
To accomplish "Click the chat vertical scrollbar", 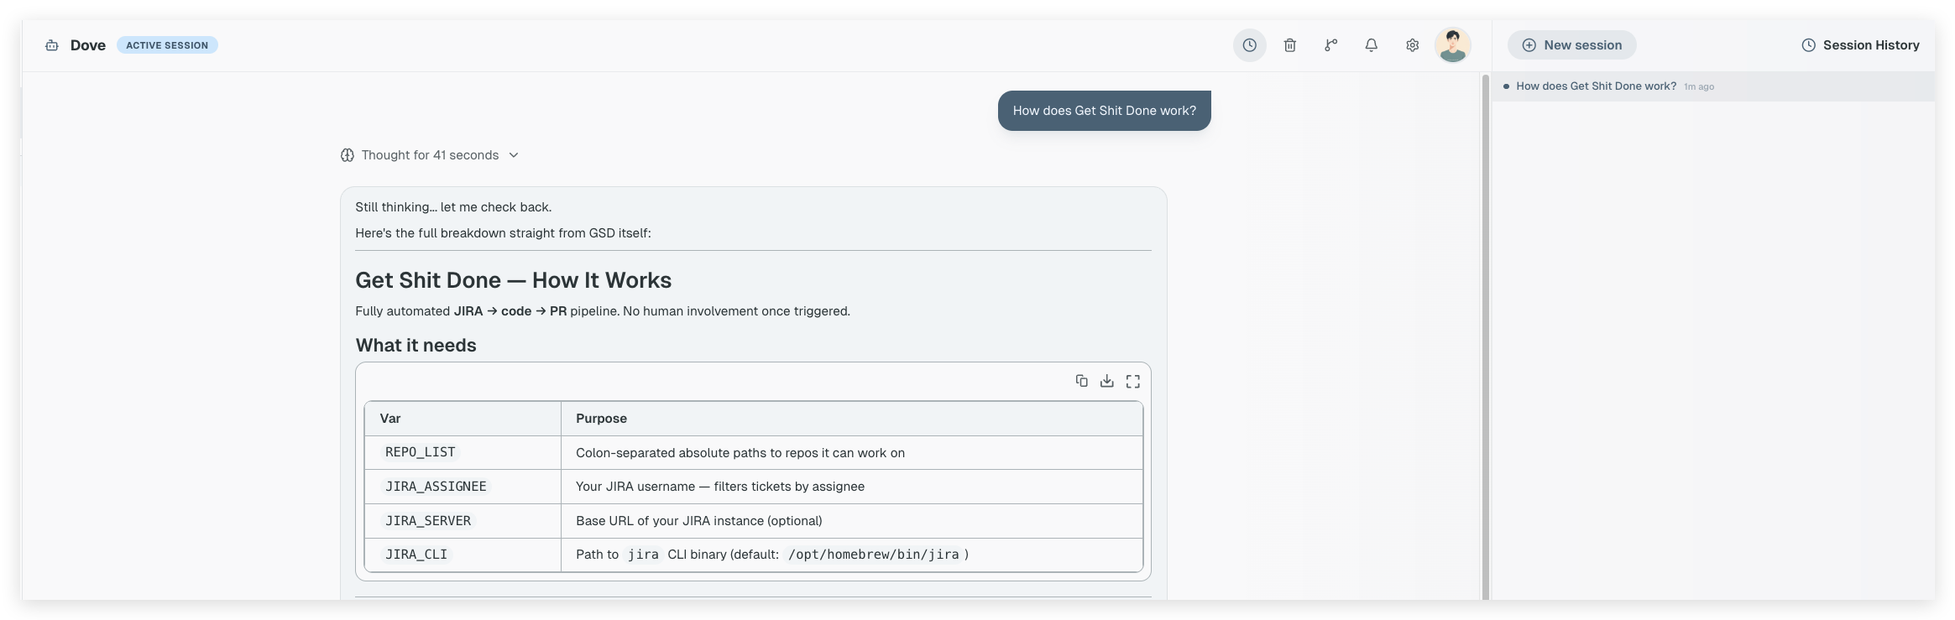I will [x=1485, y=336].
